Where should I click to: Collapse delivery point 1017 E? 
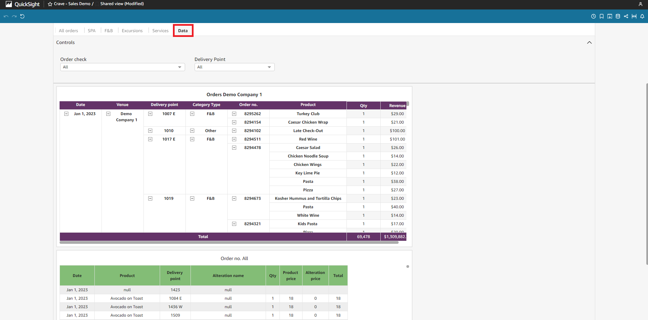click(x=150, y=139)
